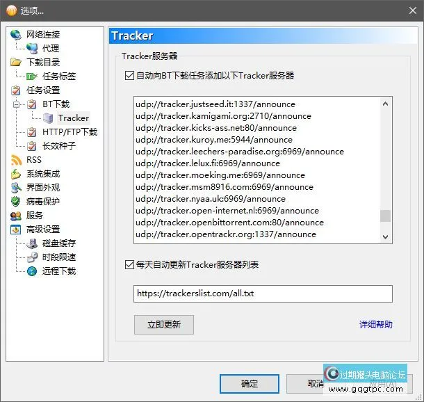This screenshot has width=424, height=402.
Task: Click the 高级设置 icon
Action: pos(16,230)
